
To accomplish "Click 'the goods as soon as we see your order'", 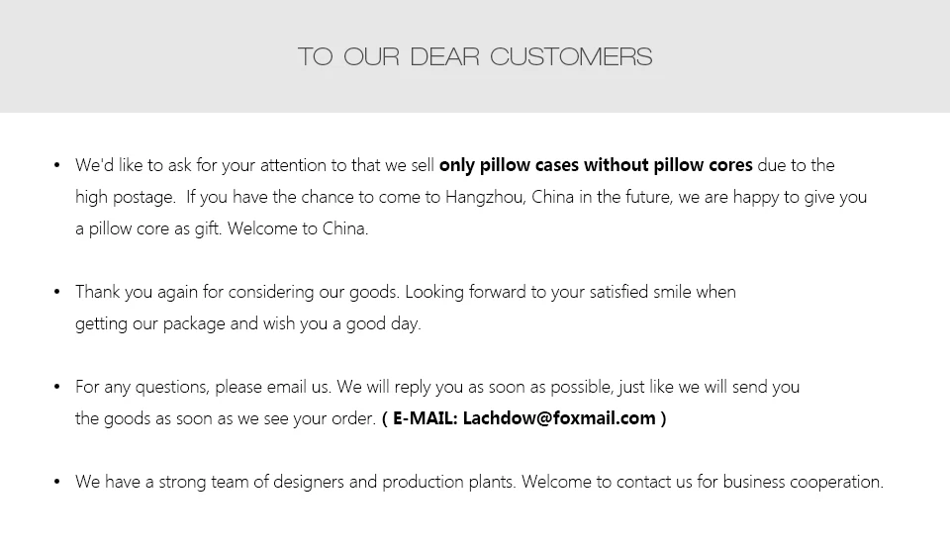I will click(225, 418).
